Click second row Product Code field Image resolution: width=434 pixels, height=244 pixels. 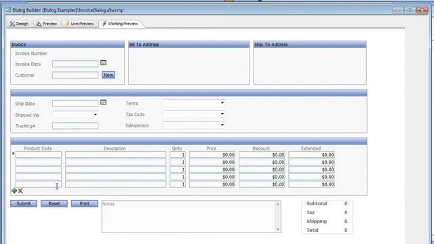[x=39, y=162]
